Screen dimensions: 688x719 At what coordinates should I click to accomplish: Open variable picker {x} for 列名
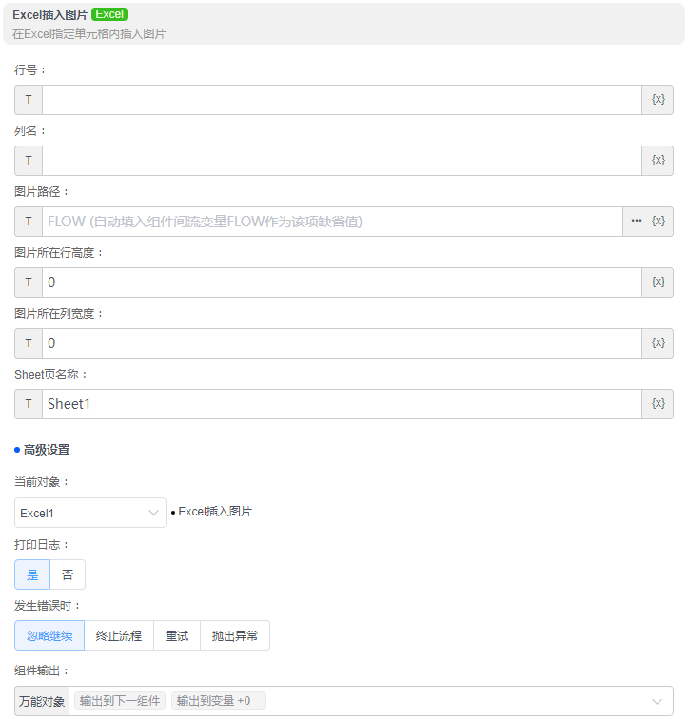(658, 161)
